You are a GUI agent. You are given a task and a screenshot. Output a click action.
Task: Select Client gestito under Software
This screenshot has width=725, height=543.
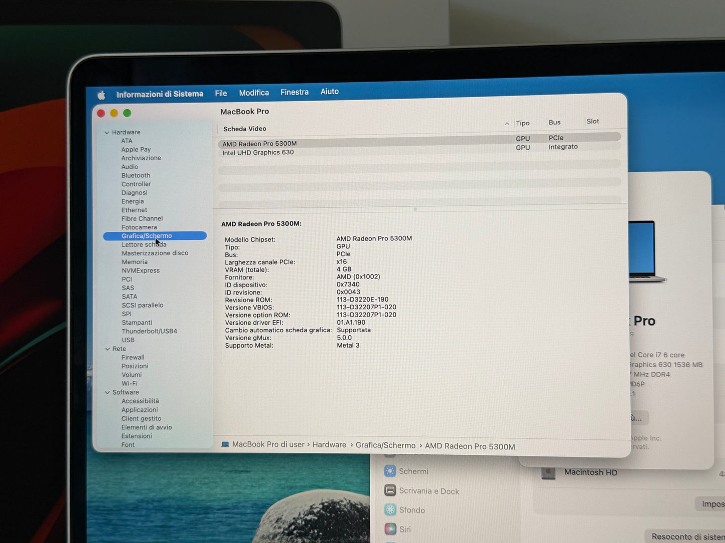tap(141, 419)
